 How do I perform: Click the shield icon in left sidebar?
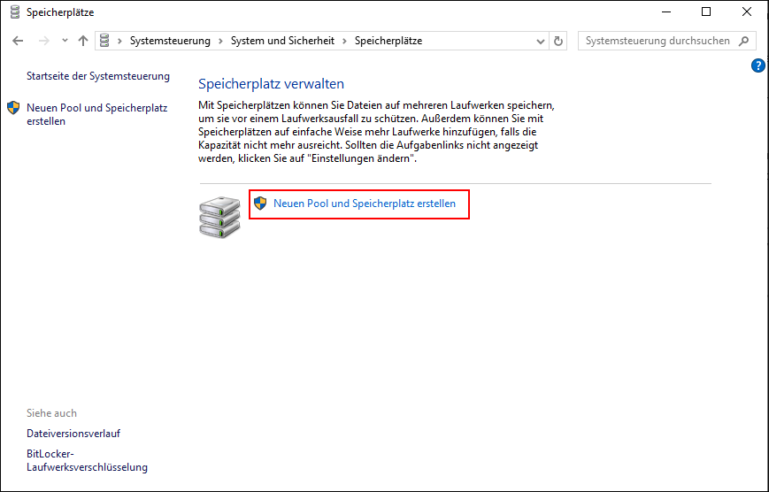point(13,108)
